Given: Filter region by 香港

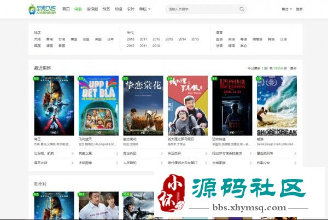Looking at the screenshot, I should tap(50, 39).
